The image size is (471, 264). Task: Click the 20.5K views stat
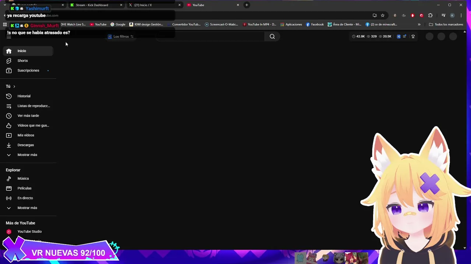coord(385,36)
